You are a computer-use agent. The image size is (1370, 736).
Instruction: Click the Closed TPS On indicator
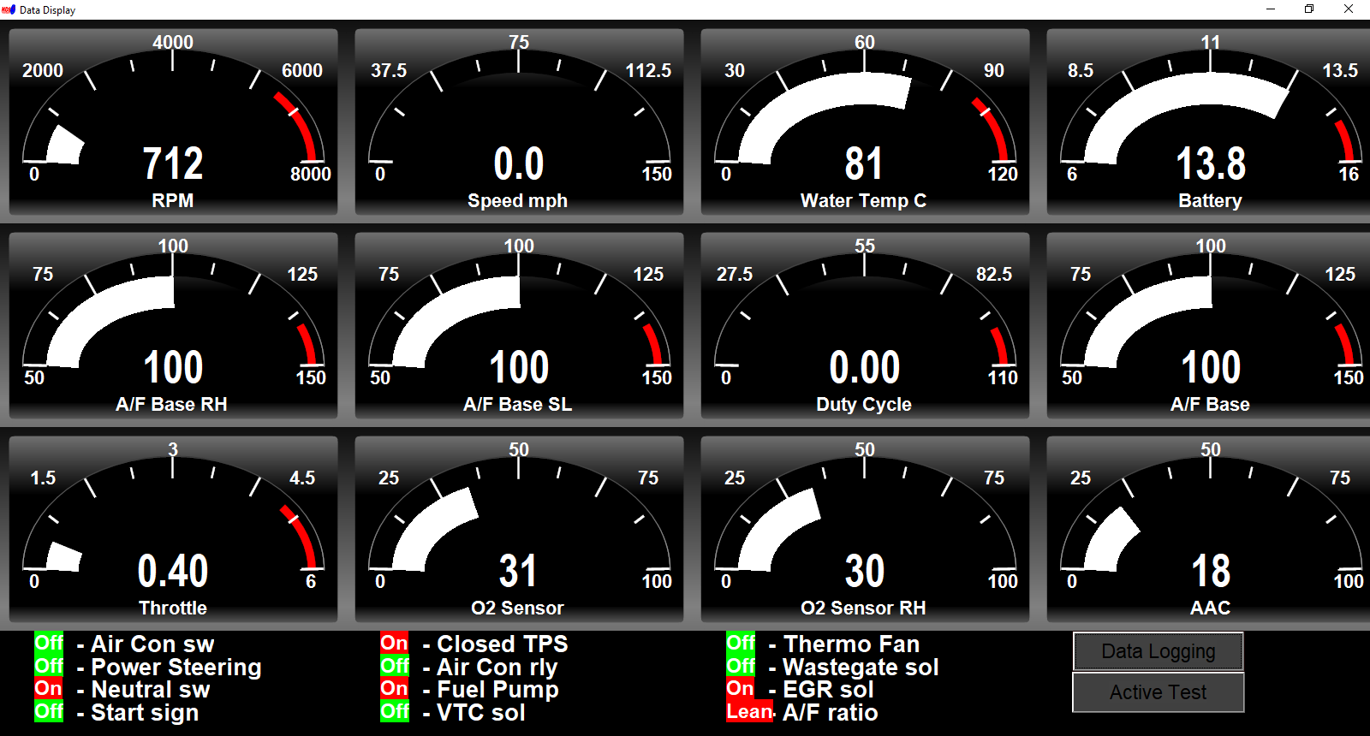pyautogui.click(x=395, y=643)
